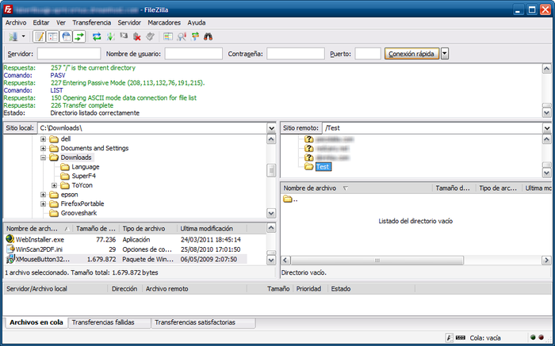
Task: Click the Test remote folder icon
Action: pyautogui.click(x=309, y=166)
